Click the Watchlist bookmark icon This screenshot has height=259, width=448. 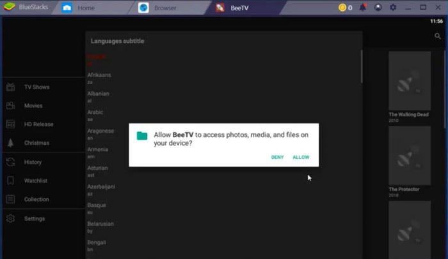click(x=11, y=181)
